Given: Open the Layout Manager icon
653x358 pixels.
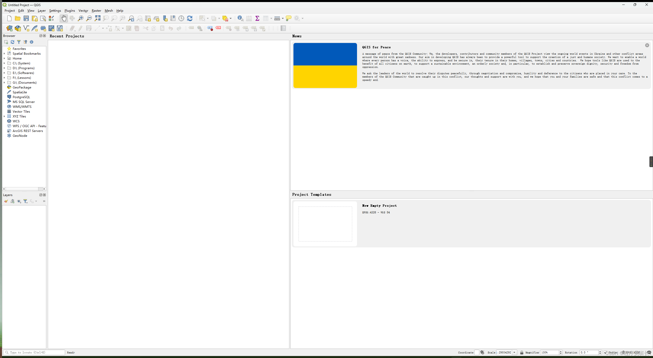Looking at the screenshot, I should [x=43, y=18].
